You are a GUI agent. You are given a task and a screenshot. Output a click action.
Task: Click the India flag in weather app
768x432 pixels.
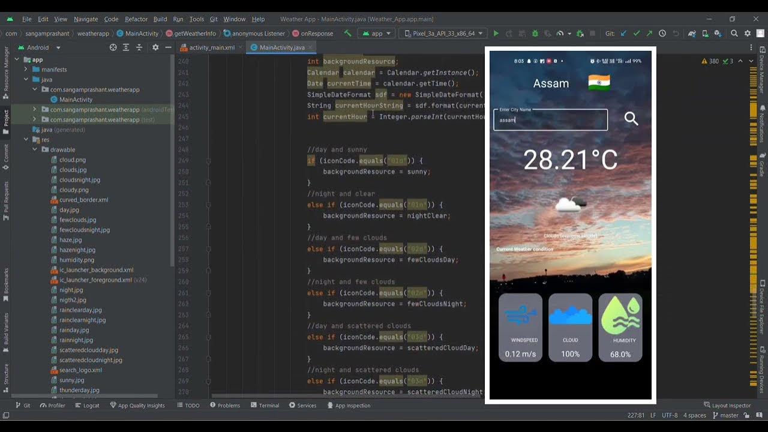click(x=599, y=83)
